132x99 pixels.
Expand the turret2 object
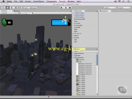73,38
